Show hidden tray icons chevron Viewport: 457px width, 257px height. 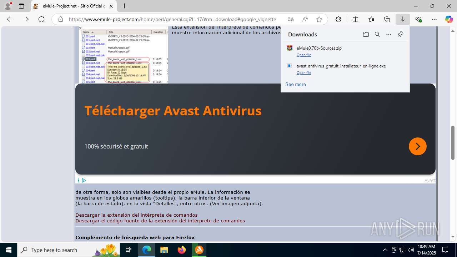pyautogui.click(x=385, y=250)
